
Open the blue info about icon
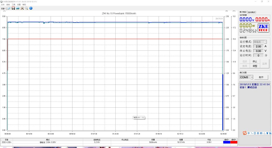coord(31,8)
